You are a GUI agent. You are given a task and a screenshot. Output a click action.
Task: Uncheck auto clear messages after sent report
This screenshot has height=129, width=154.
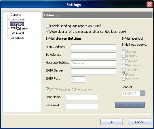pos(47,32)
